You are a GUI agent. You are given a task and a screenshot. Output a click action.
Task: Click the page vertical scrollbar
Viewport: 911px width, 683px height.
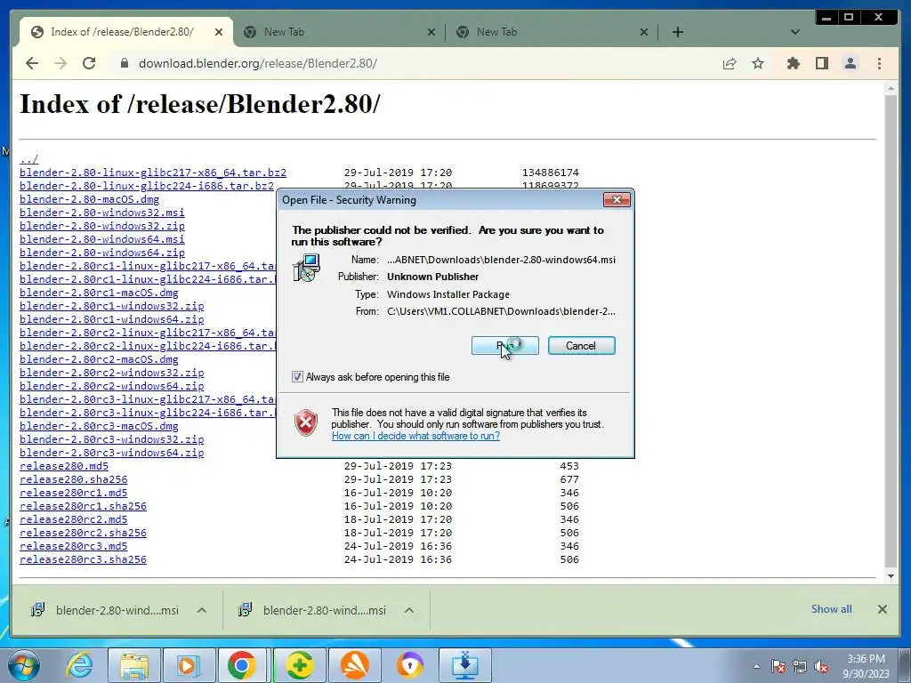[891, 331]
